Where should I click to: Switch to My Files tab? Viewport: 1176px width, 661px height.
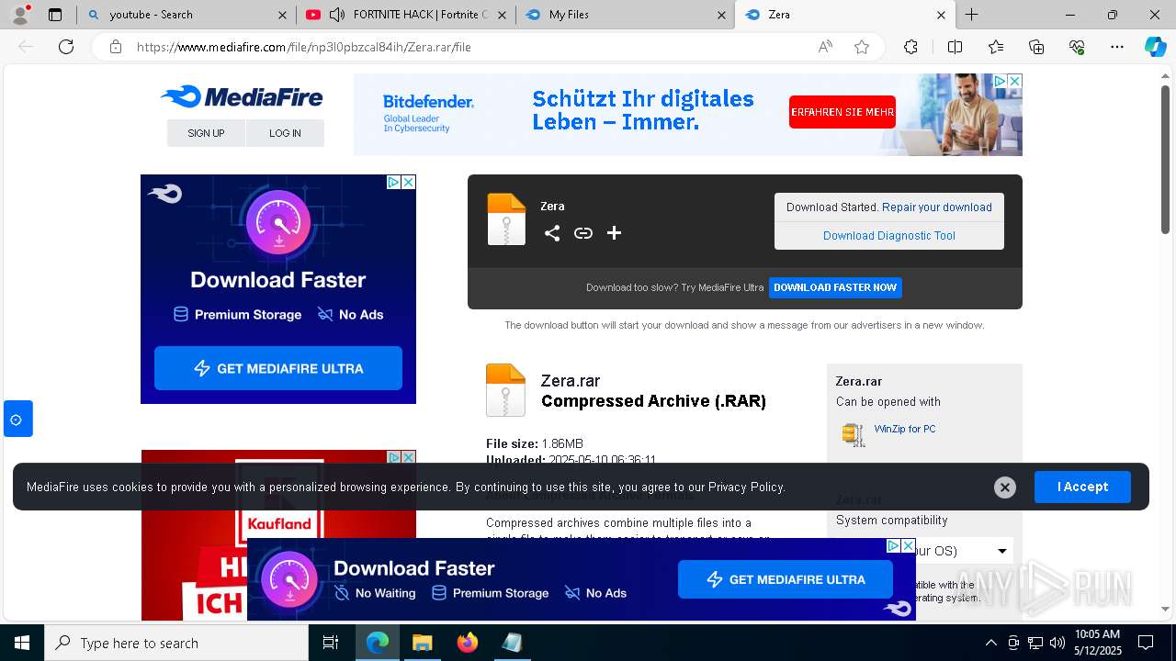coord(625,15)
